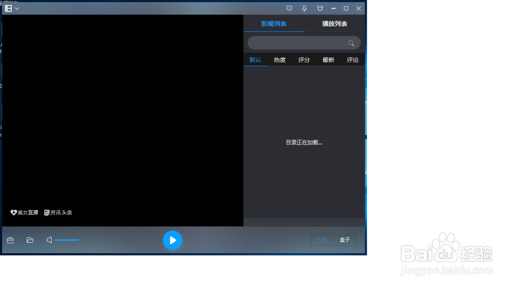This screenshot has height=288, width=522.
Task: Open the feedback message icon
Action: point(289,8)
